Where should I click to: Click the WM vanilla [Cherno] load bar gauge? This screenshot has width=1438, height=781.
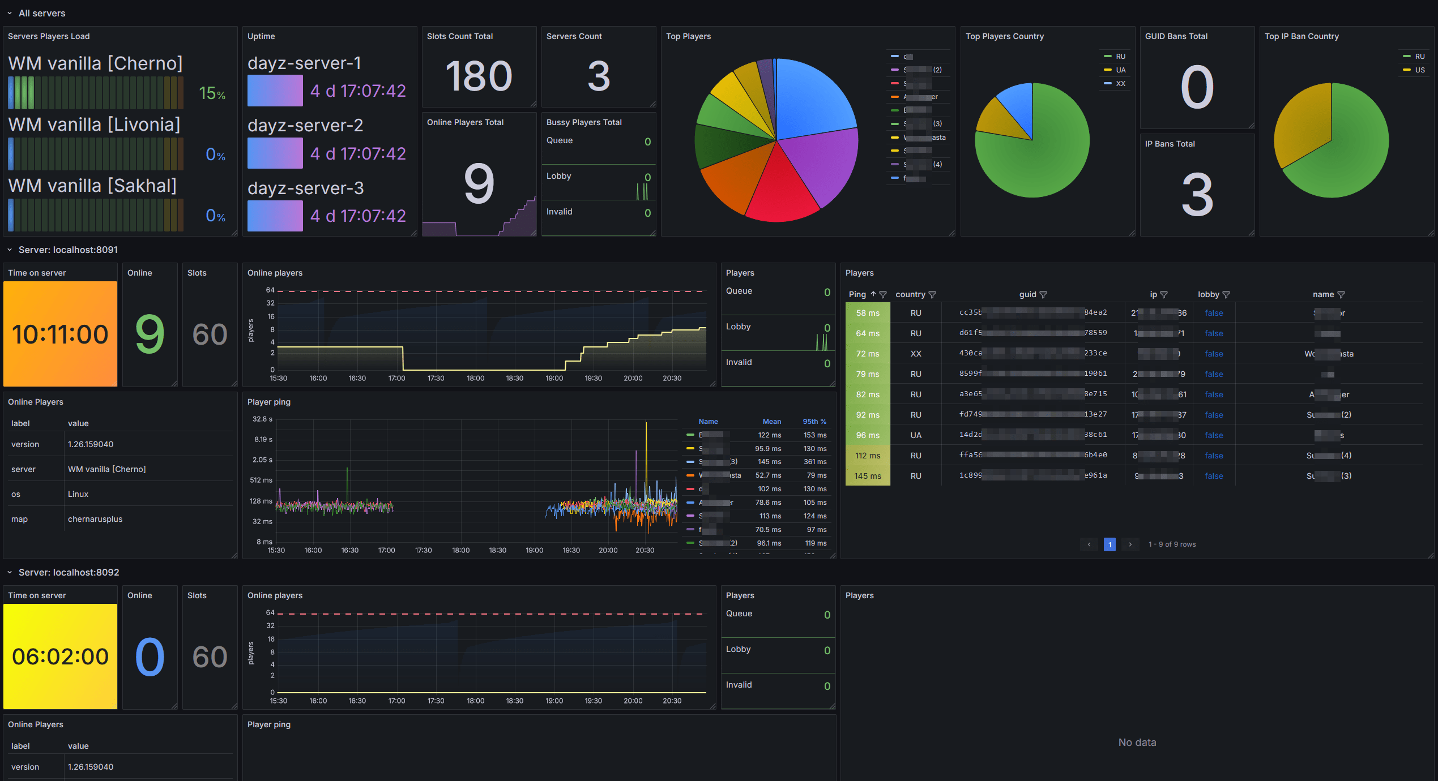tap(96, 93)
